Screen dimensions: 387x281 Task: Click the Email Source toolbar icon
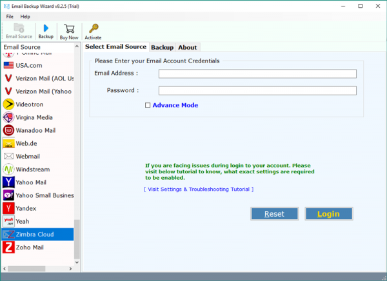coord(19,28)
